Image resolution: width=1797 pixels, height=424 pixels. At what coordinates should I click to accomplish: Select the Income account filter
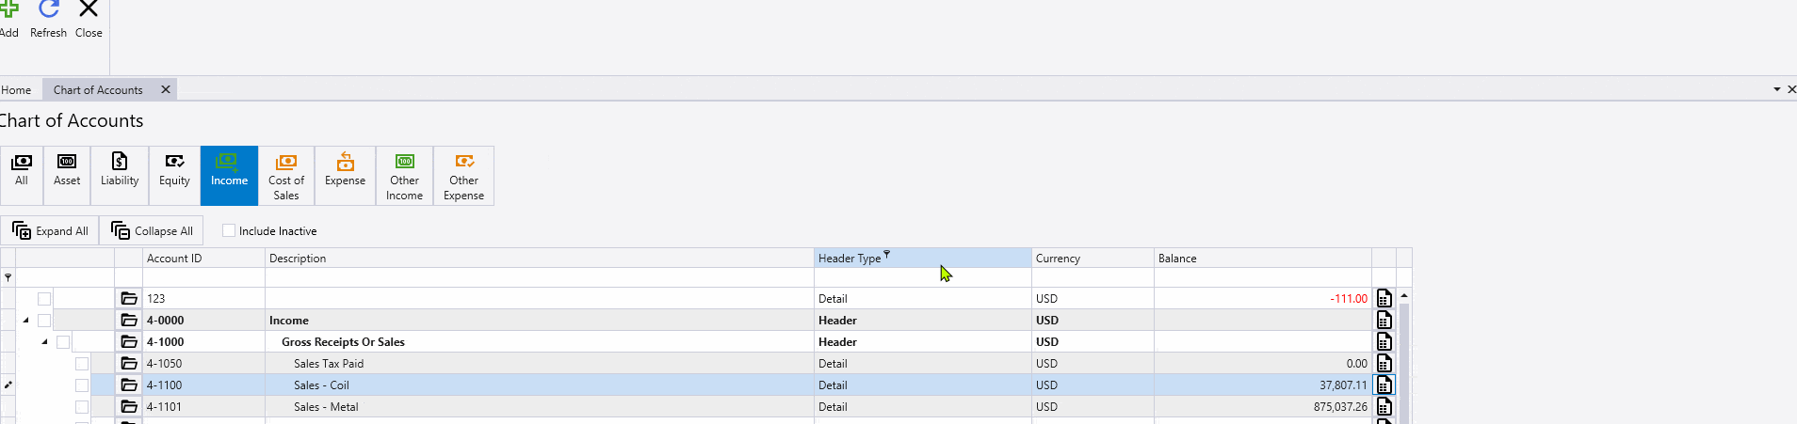tap(229, 176)
